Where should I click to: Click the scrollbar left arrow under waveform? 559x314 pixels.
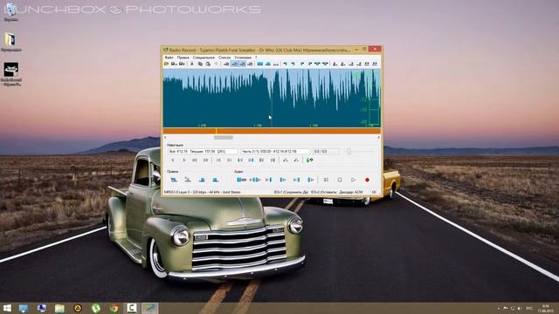tap(165, 138)
